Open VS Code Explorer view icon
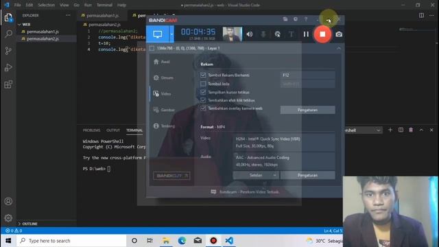The image size is (439, 247). [x=8, y=18]
